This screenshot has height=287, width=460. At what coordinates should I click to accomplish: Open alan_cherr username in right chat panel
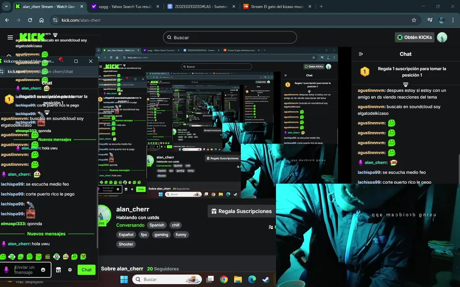[376, 163]
